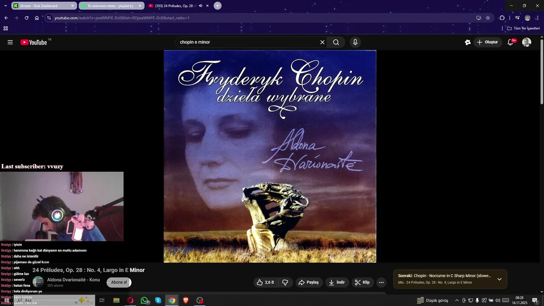This screenshot has width=544, height=306.
Task: Launch Opera from the taskbar
Action: (x=130, y=300)
